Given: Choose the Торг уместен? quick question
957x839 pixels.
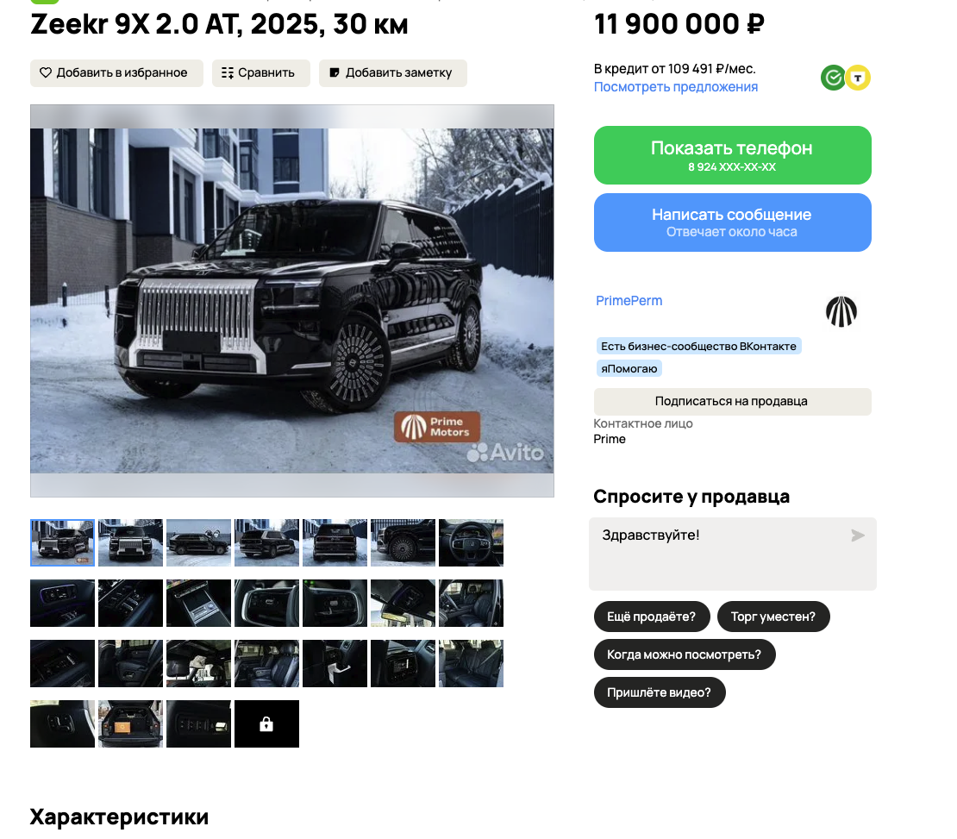Looking at the screenshot, I should pos(773,617).
